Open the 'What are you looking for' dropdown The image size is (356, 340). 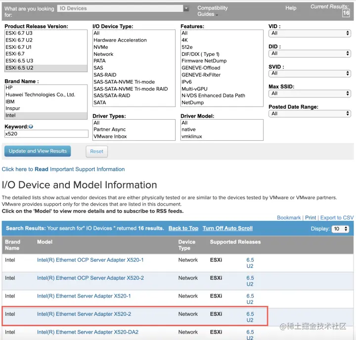pos(123,8)
